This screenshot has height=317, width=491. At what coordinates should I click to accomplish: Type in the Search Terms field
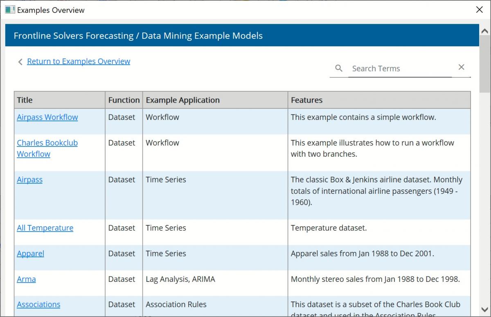(399, 69)
